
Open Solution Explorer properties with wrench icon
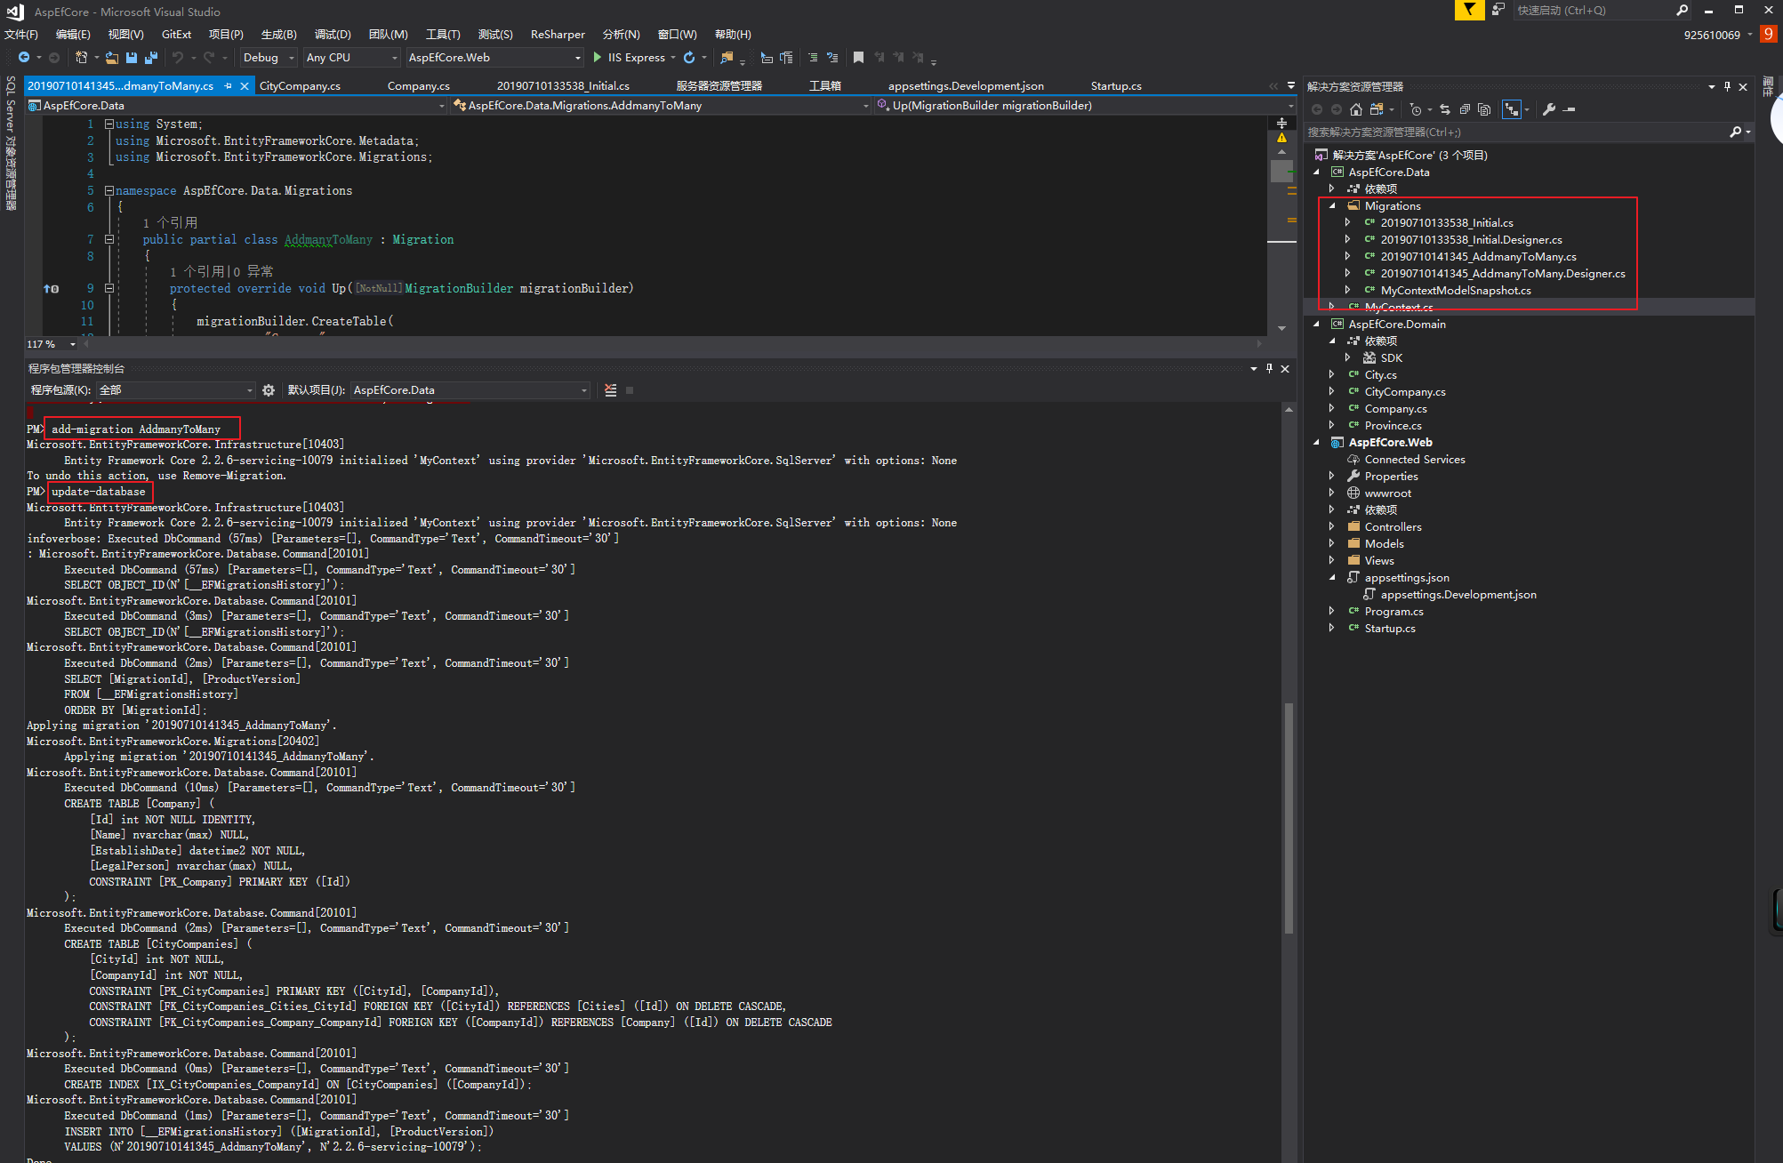1549,109
